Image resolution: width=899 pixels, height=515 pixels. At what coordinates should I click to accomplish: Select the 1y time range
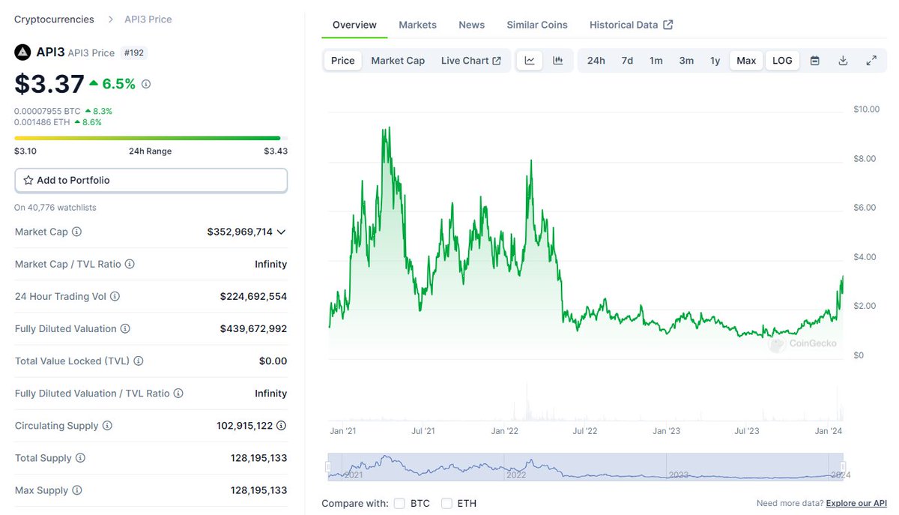715,61
